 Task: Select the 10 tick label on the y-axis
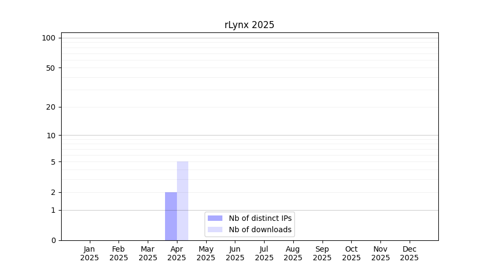pyautogui.click(x=51, y=136)
